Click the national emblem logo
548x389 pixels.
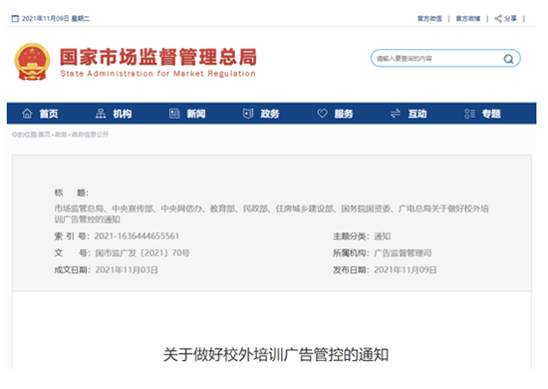(x=32, y=62)
